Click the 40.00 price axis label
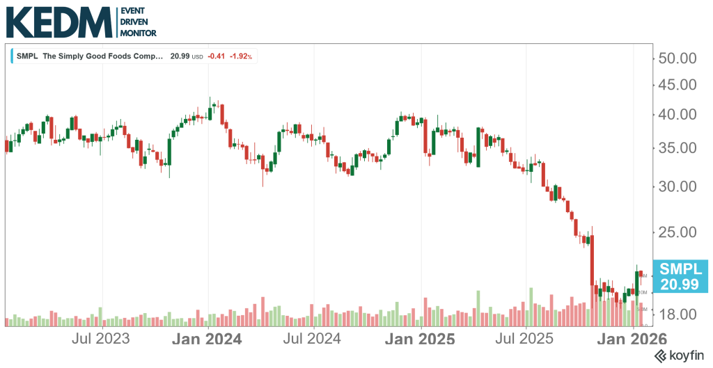Image resolution: width=713 pixels, height=368 pixels. pos(677,114)
